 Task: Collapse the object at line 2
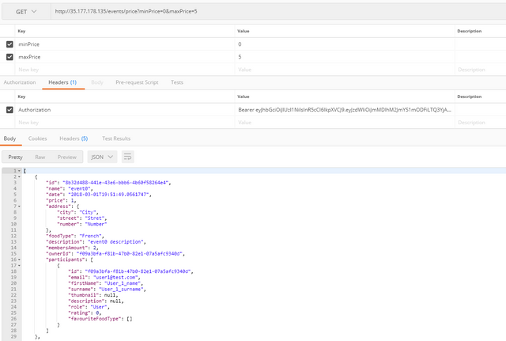tap(19, 176)
